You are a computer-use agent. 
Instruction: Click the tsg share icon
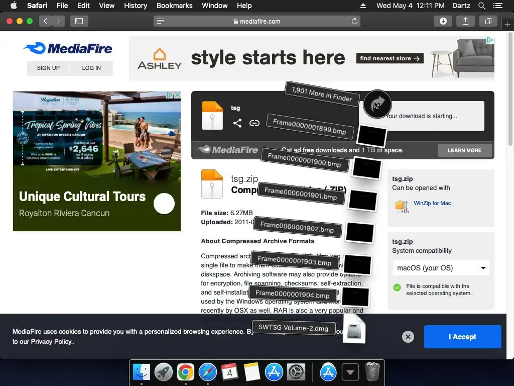[x=237, y=123]
